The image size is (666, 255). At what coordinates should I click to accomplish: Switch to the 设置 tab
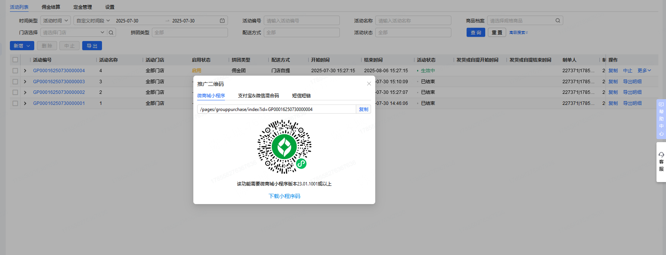pyautogui.click(x=110, y=7)
